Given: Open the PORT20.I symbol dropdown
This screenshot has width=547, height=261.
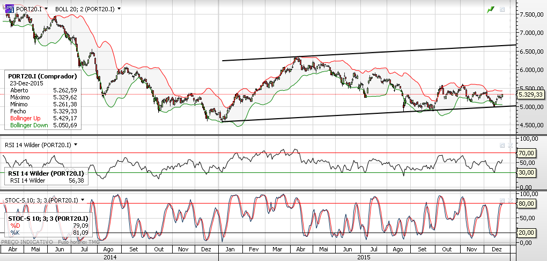Looking at the screenshot, I should coord(47,9).
